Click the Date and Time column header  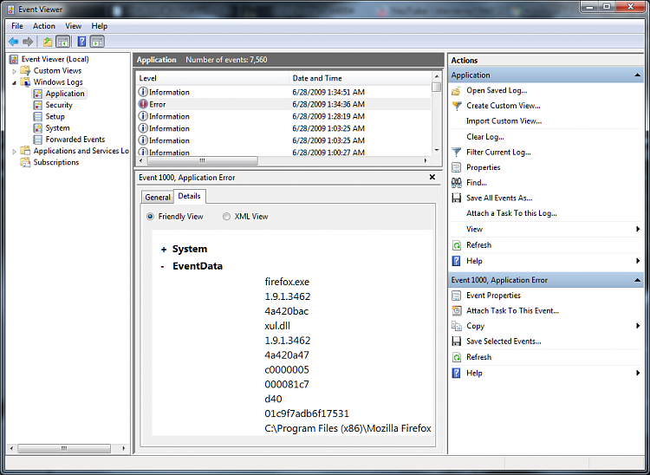coord(361,78)
